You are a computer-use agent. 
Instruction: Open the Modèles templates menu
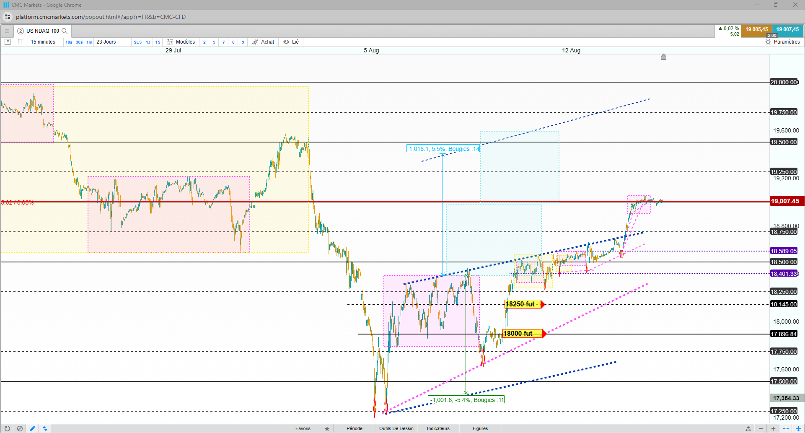181,42
